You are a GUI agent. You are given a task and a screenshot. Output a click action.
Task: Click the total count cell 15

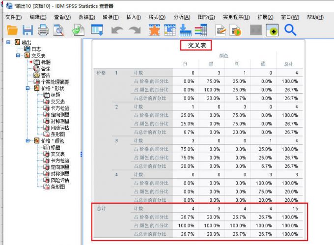pyautogui.click(x=295, y=209)
